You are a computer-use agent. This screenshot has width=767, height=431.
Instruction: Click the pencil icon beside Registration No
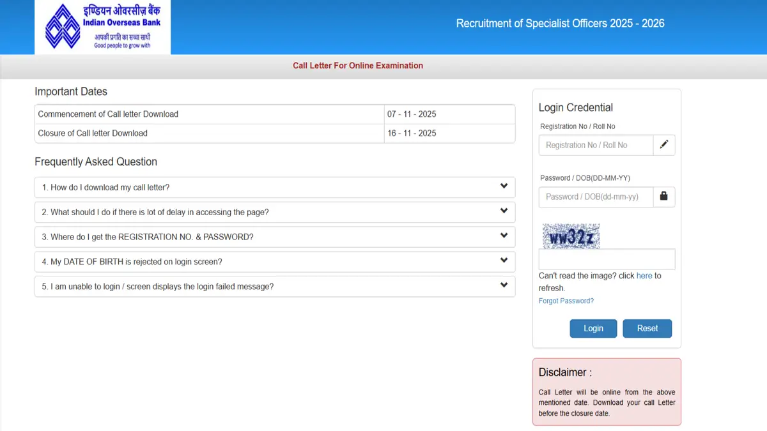coord(663,145)
